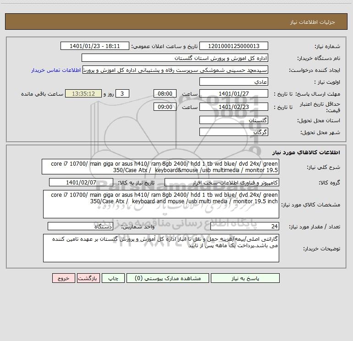Click the quantity field showing 24
This screenshot has height=341, width=353.
(245, 227)
